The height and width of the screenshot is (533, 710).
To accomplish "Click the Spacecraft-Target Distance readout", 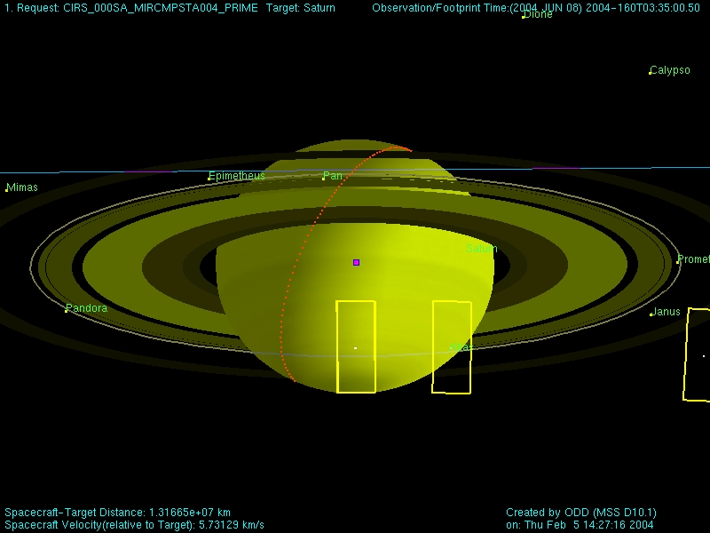I will click(x=118, y=513).
